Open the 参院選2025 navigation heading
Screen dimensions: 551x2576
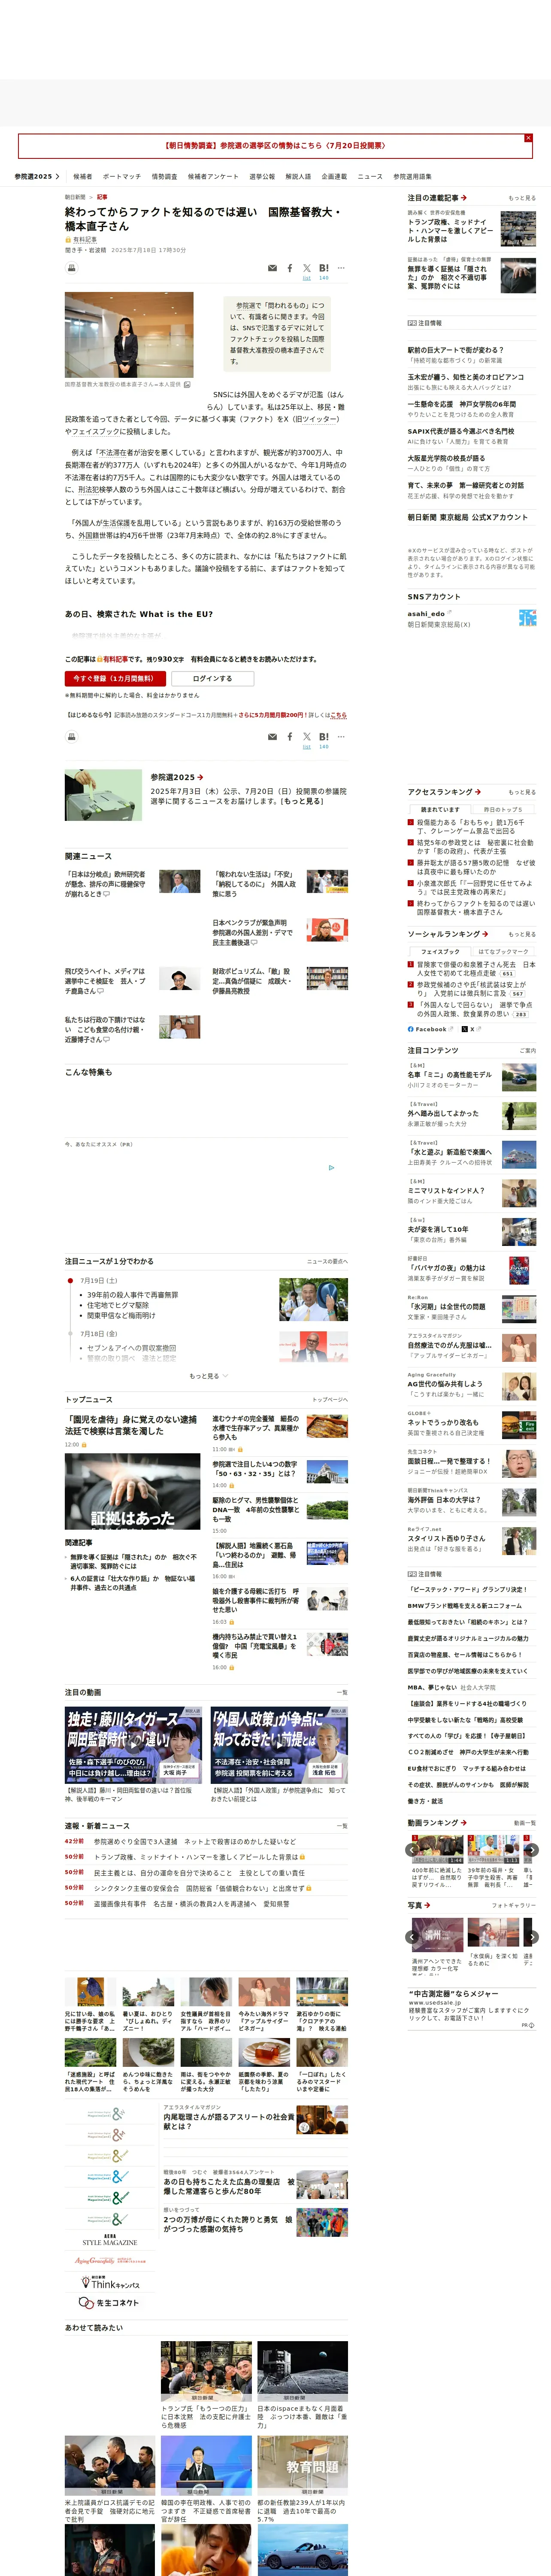coord(37,177)
